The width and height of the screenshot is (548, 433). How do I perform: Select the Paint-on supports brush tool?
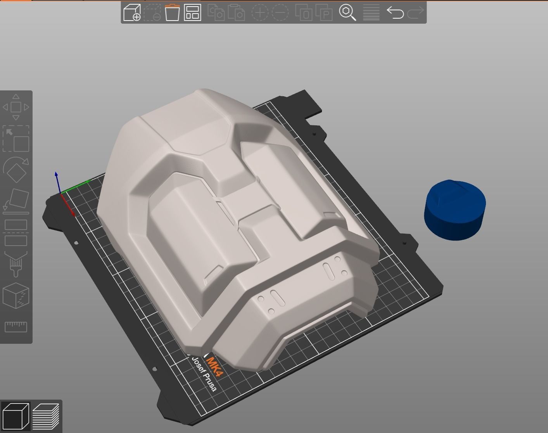16,264
